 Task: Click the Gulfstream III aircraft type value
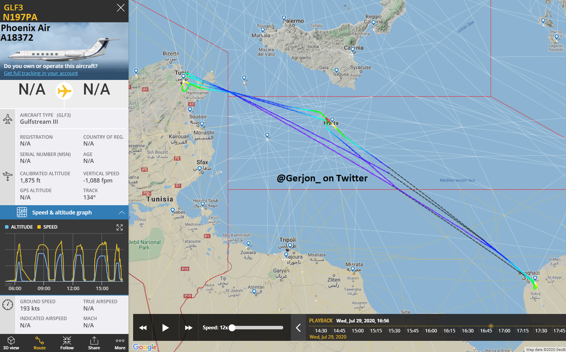tap(39, 122)
